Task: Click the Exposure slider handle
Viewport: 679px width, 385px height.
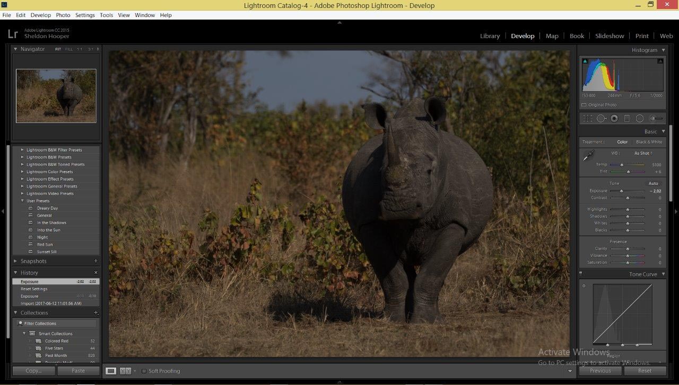Action: tap(621, 191)
